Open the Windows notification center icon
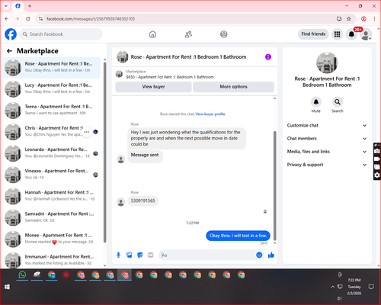381x305 pixels. [371, 287]
